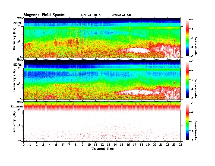Click hour 20 on the time axis
Image resolution: width=215 pixels, height=166 pixels.
[x=154, y=145]
